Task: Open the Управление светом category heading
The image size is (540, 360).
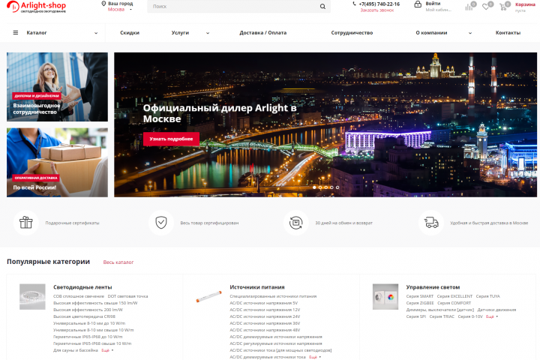Action: point(433,287)
